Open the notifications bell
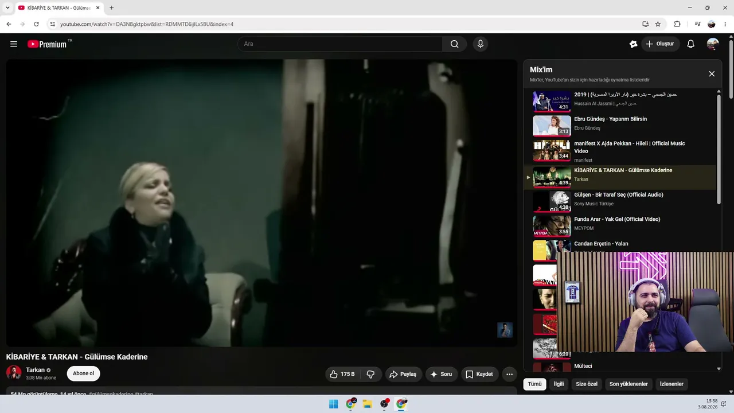The height and width of the screenshot is (413, 734). tap(691, 44)
